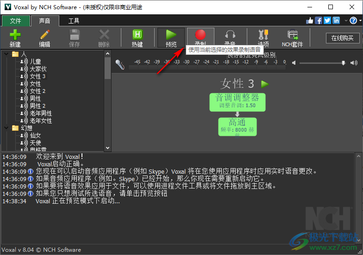
Task: Open 选项 (Options) tools icon
Action: pyautogui.click(x=263, y=35)
